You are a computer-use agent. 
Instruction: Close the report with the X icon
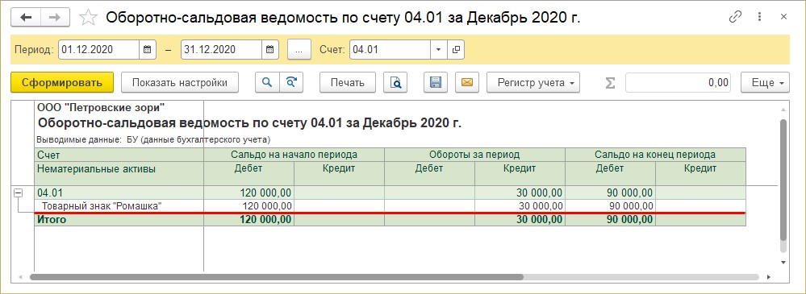(x=783, y=17)
